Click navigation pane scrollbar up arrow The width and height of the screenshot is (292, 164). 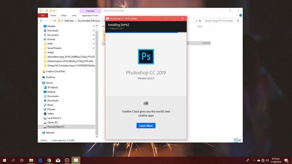[x=97, y=26]
